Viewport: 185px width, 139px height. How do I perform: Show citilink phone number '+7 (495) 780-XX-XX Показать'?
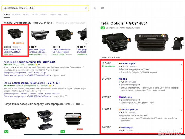click(39, 75)
